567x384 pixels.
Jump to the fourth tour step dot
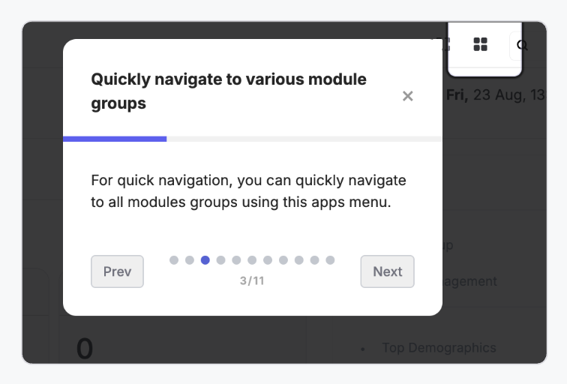point(220,260)
